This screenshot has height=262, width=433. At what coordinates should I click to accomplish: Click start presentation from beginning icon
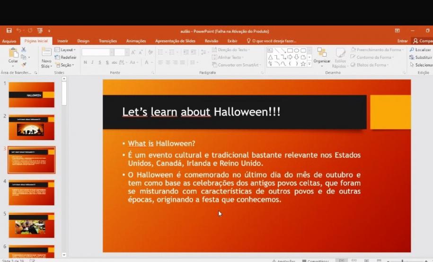[x=40, y=31]
